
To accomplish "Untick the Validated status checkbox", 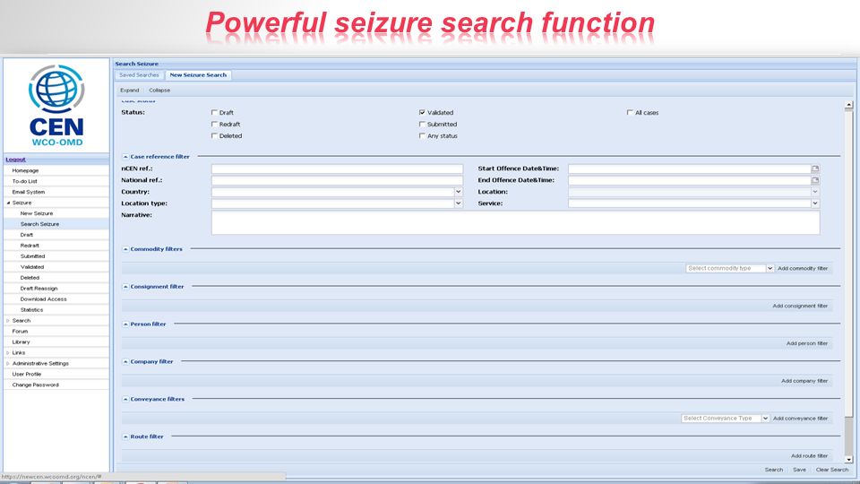I will point(422,112).
